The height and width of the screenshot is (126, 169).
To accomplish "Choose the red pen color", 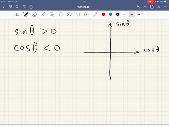I will point(104,14).
